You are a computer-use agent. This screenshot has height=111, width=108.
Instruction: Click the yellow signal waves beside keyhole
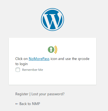tap(56, 50)
